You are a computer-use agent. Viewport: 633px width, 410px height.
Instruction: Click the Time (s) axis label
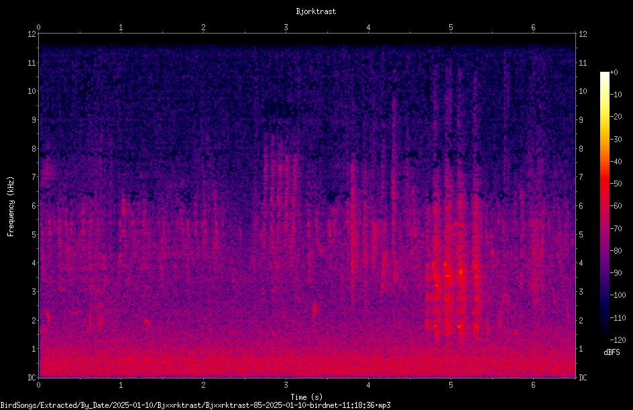point(306,397)
